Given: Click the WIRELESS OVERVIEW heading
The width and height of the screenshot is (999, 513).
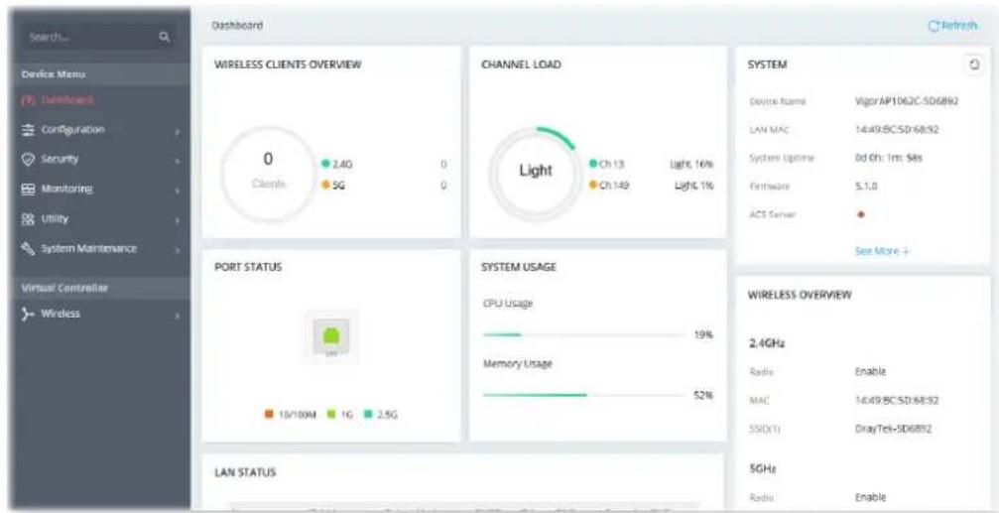Looking at the screenshot, I should [x=801, y=295].
